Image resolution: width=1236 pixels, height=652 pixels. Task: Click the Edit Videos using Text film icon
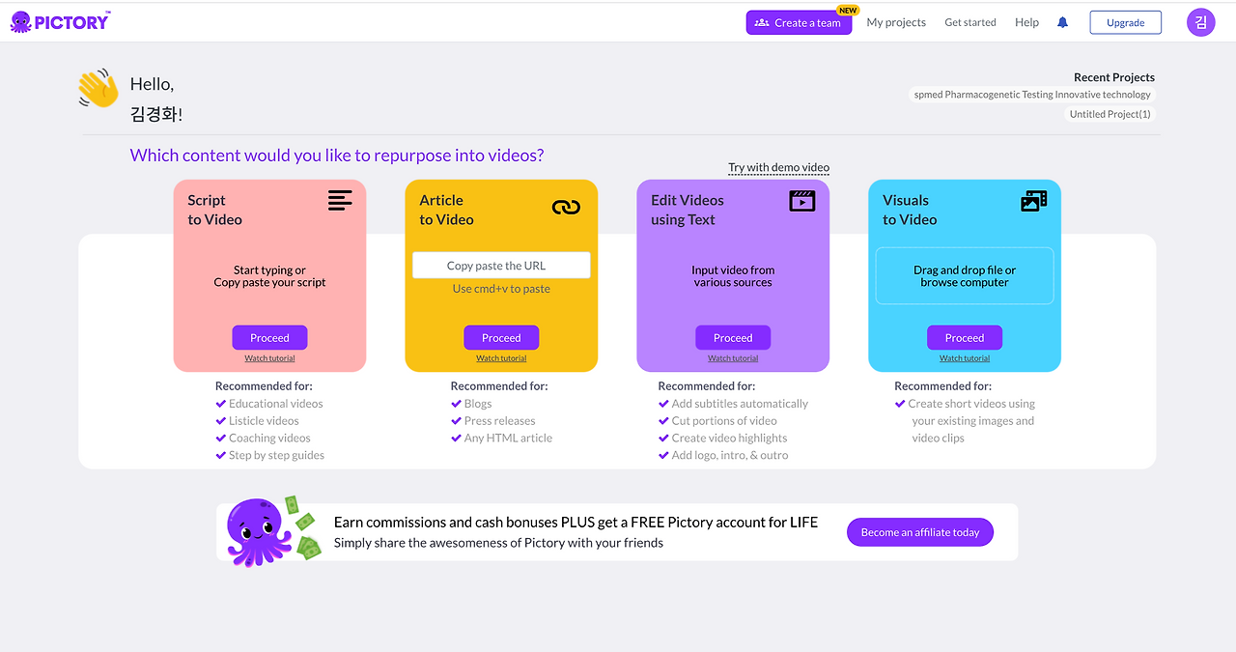point(802,201)
